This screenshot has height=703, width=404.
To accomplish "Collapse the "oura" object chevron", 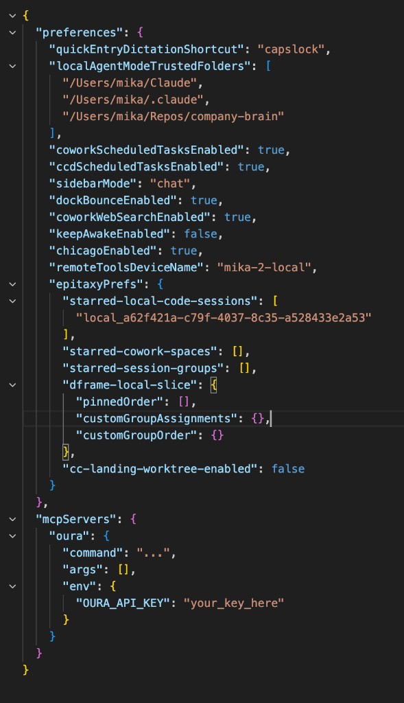I will click(x=12, y=535).
